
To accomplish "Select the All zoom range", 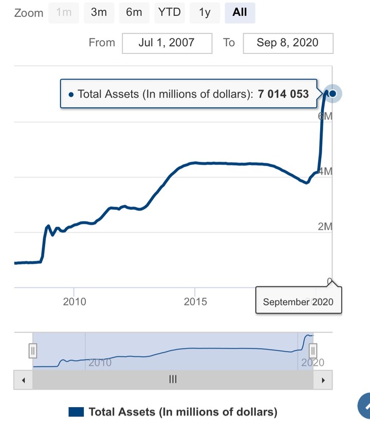I will coord(240,13).
